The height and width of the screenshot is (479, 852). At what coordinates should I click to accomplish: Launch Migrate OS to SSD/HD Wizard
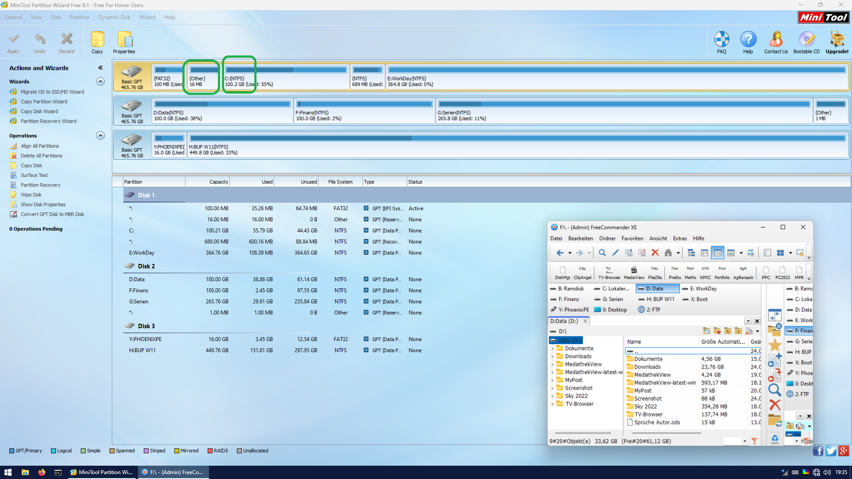(52, 92)
